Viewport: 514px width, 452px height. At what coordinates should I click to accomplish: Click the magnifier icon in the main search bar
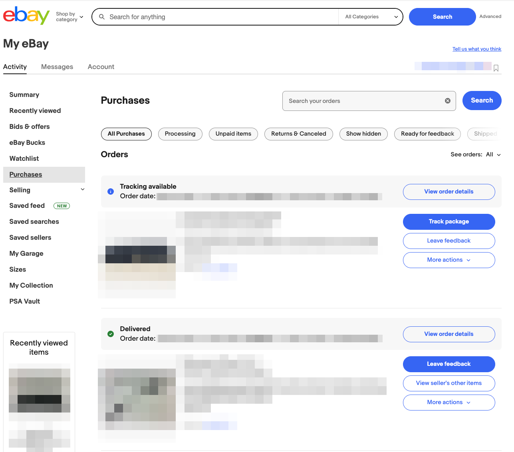pos(102,17)
